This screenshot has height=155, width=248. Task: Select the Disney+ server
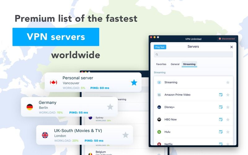(x=193, y=107)
